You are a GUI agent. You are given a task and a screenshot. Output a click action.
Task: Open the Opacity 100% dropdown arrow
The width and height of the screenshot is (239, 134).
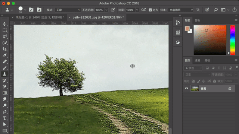point(106,10)
